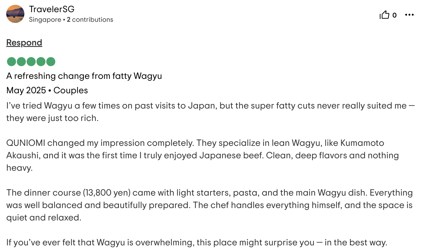427x251 pixels.
Task: Click the middle green rating bubble
Action: click(x=31, y=62)
